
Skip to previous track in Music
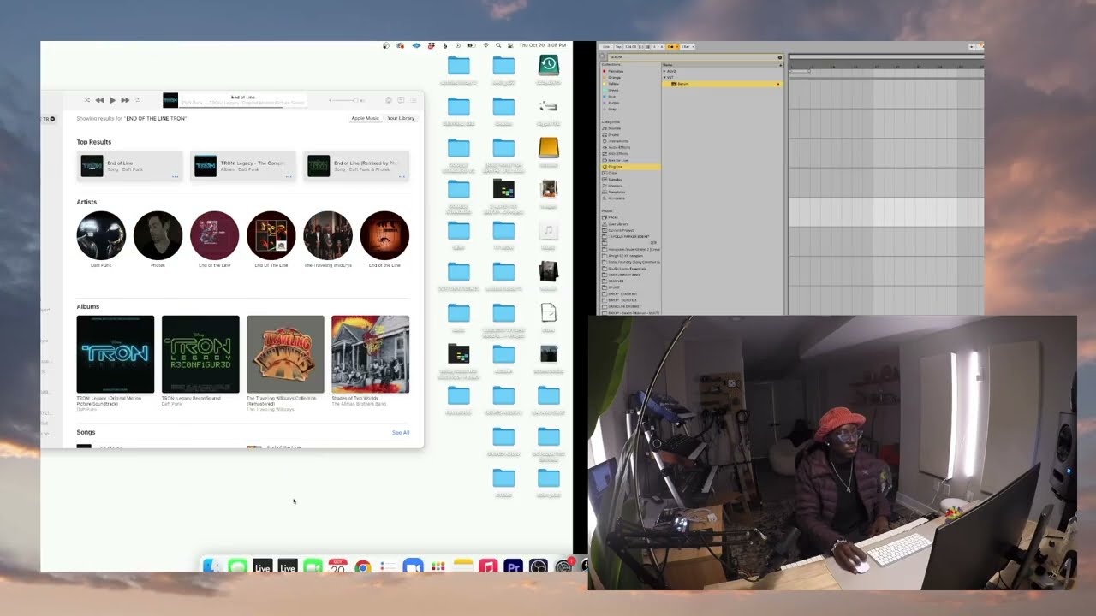(99, 100)
